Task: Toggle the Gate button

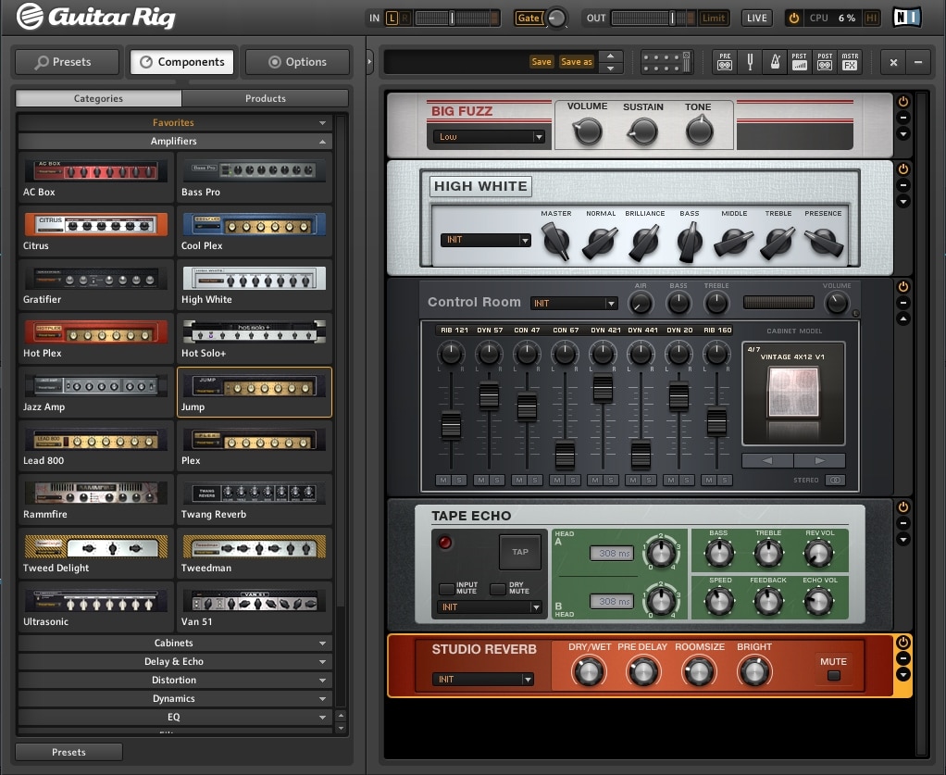Action: pos(528,19)
